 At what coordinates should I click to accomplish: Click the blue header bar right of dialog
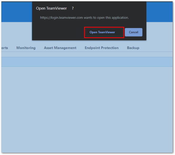click(x=159, y=12)
